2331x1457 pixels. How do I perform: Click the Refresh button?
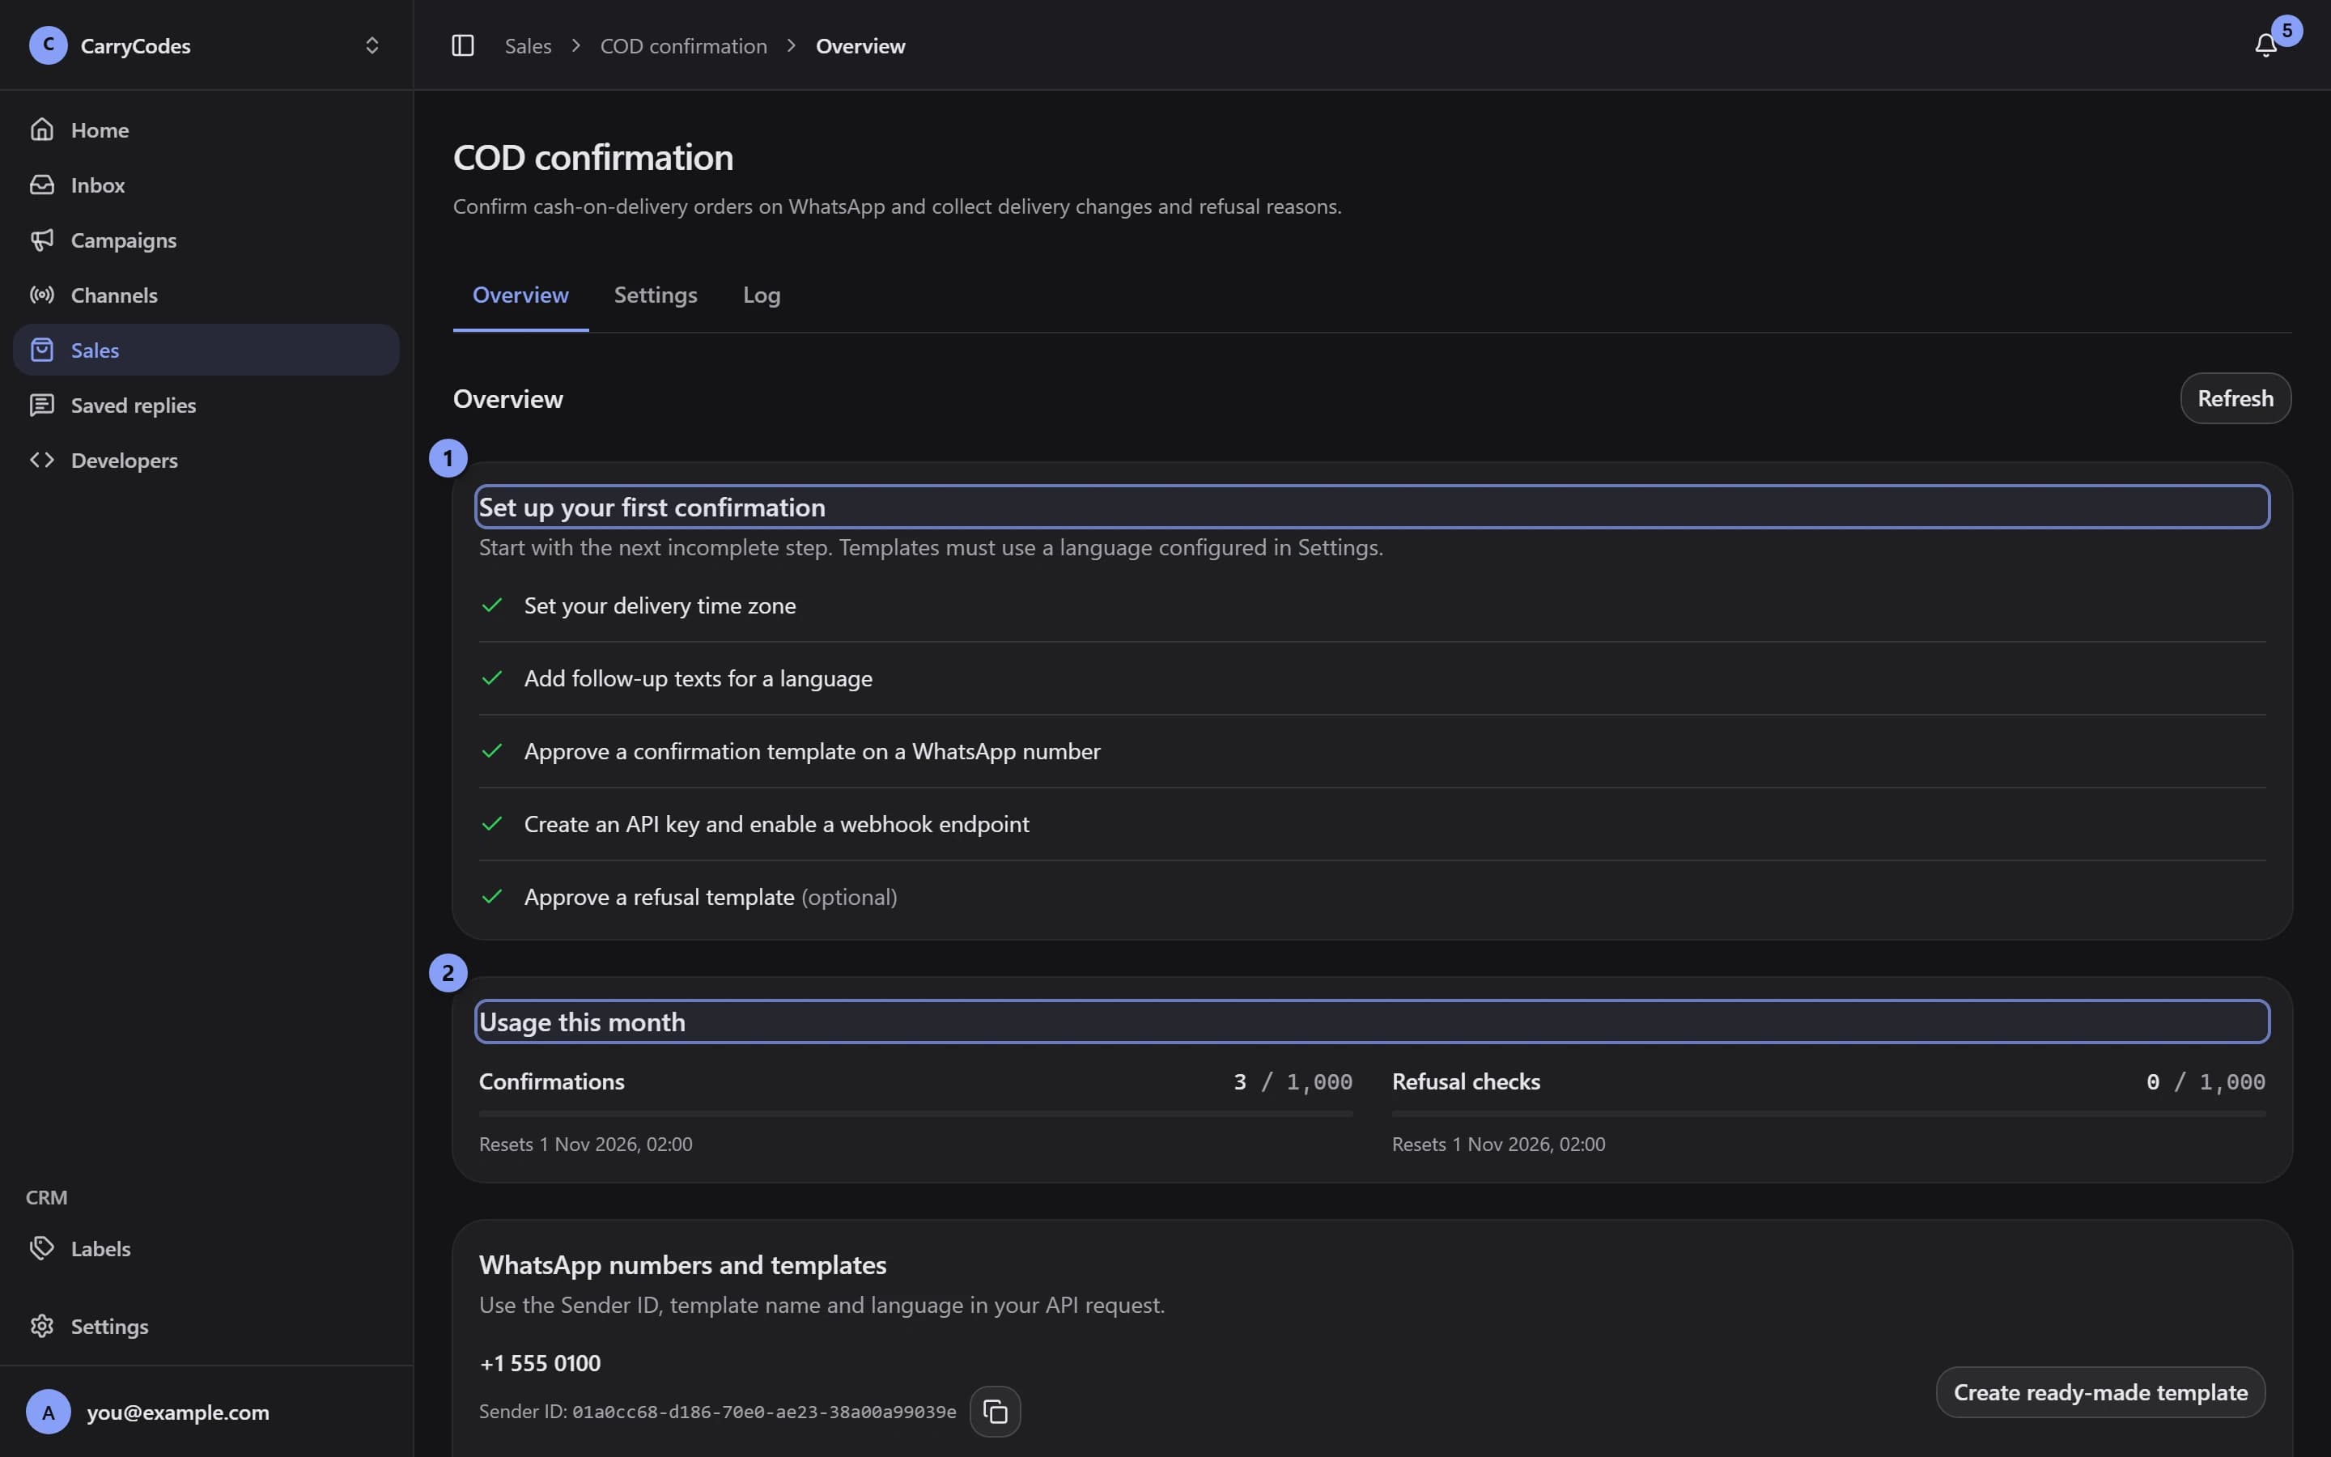2235,398
